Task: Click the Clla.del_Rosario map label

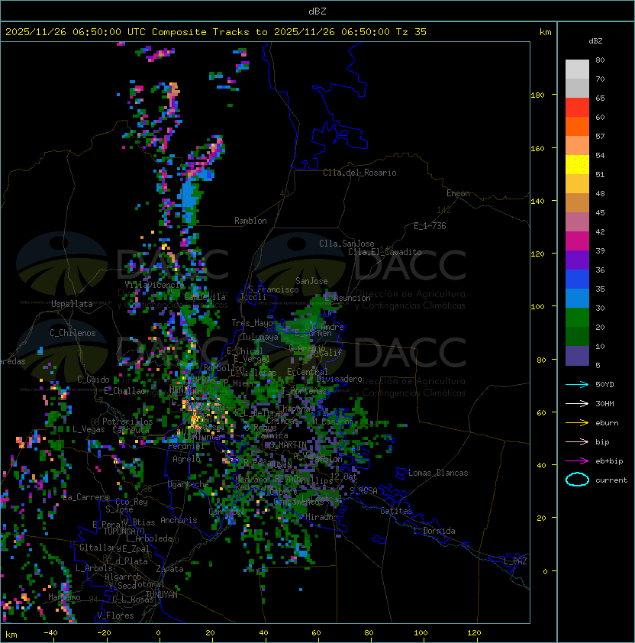Action: tap(359, 173)
